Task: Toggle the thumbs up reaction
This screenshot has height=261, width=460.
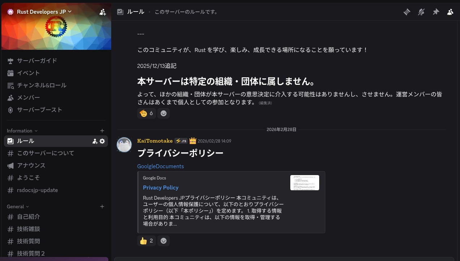Action: 147,241
